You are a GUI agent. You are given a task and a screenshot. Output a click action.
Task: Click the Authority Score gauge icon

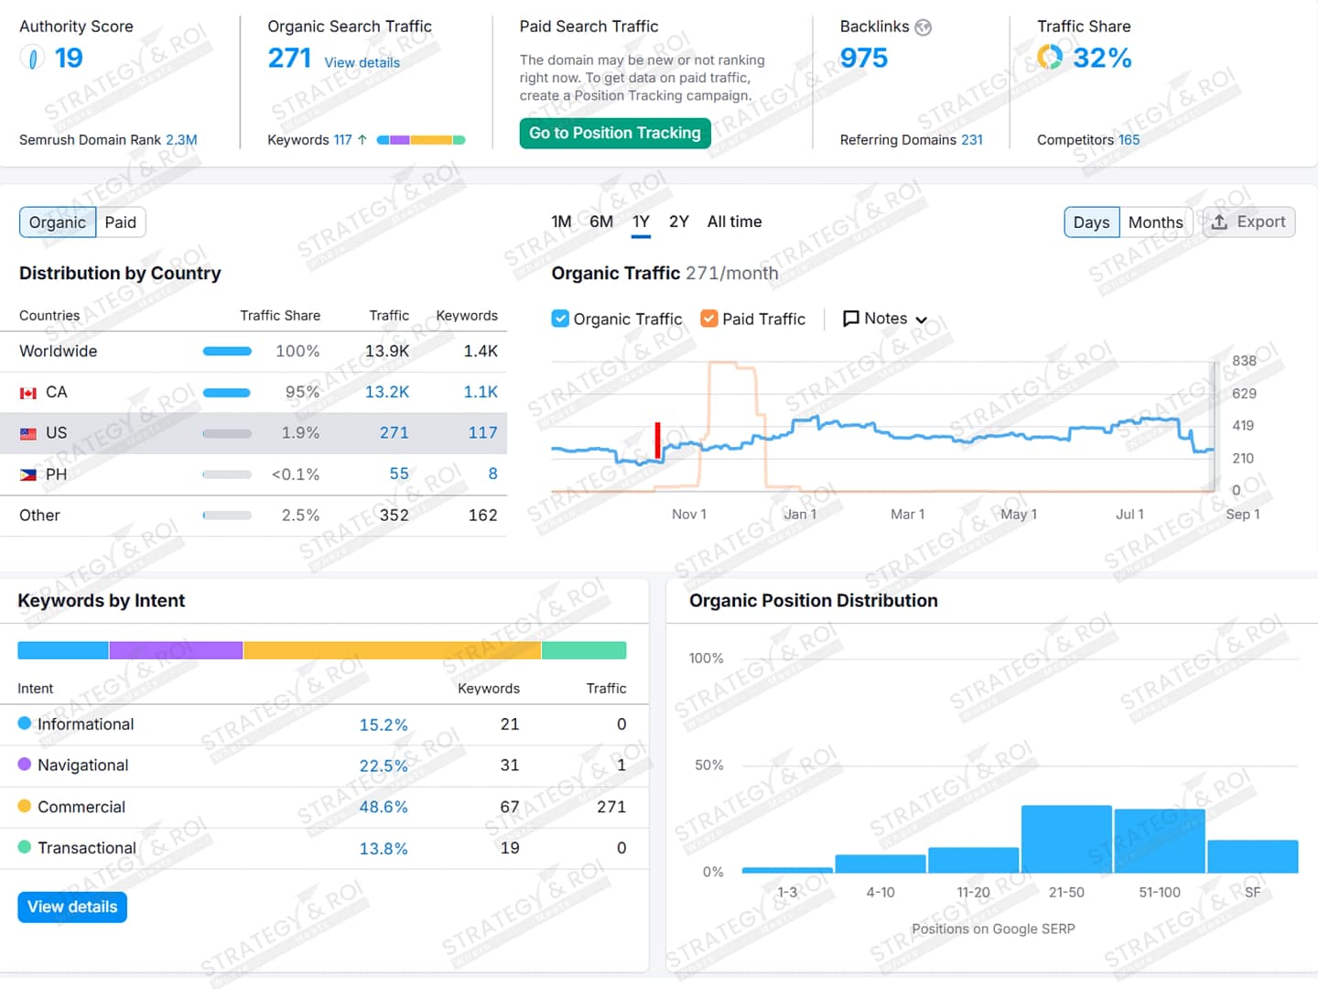click(32, 59)
